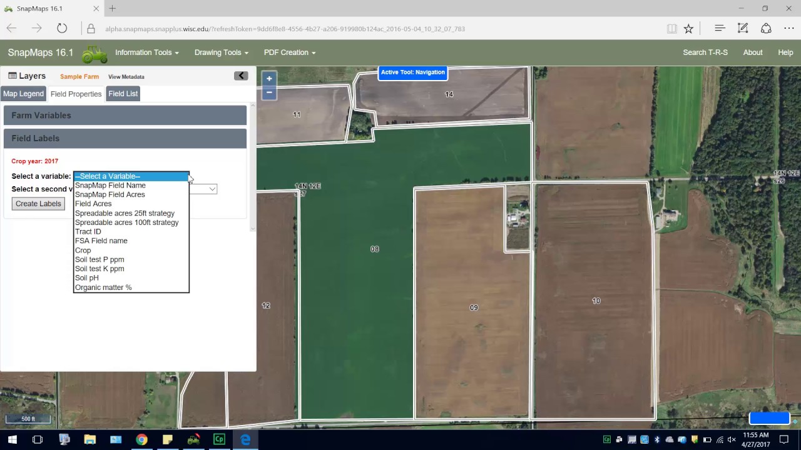
Task: Select Crop variable option
Action: (131, 250)
